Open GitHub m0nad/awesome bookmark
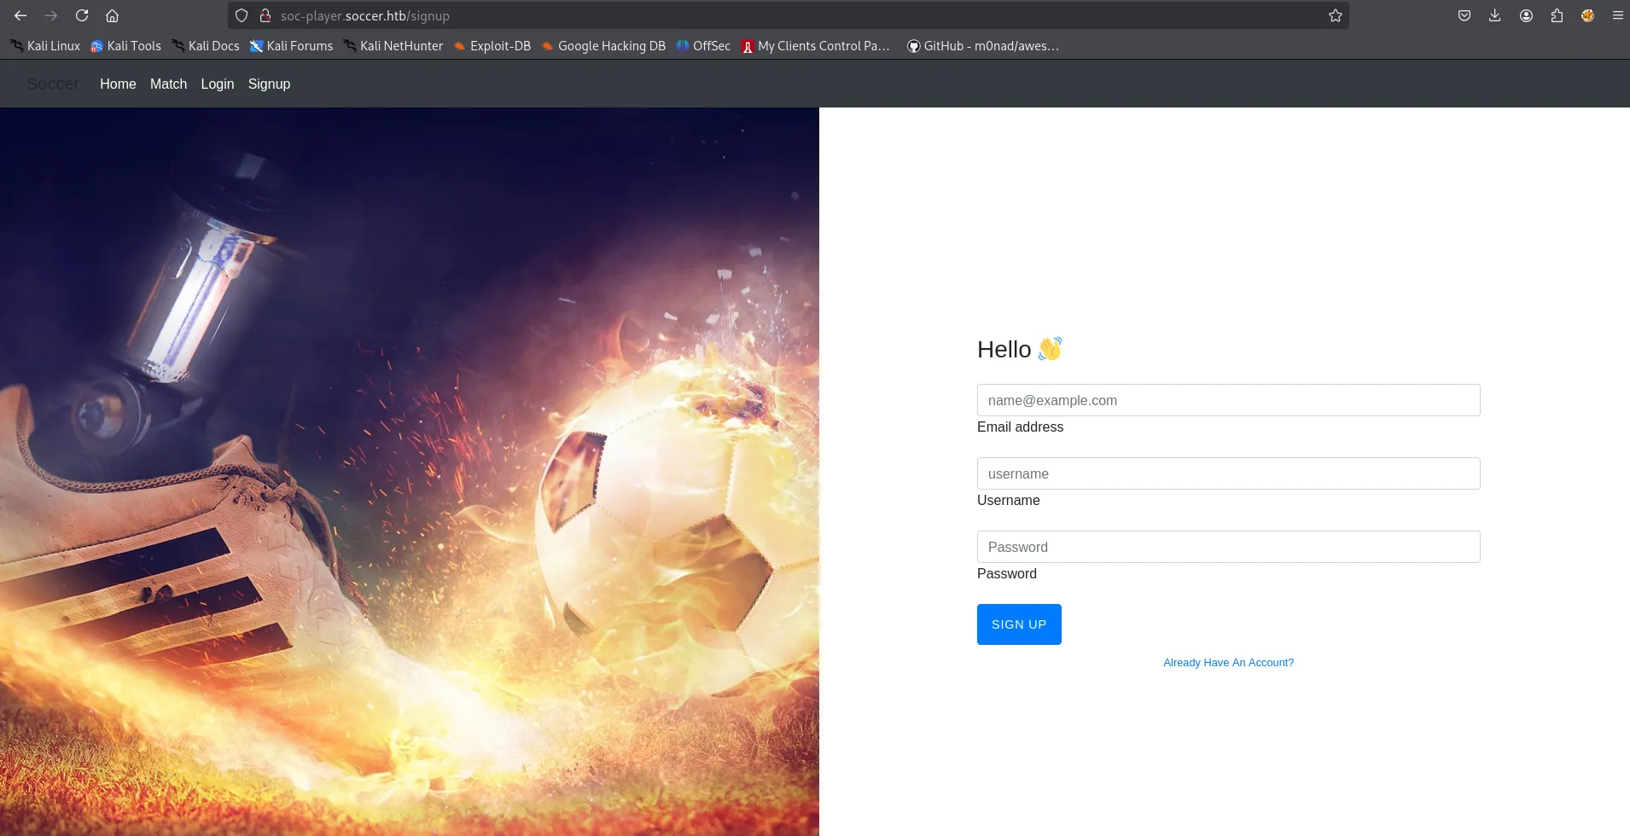Image resolution: width=1630 pixels, height=836 pixels. (x=983, y=46)
